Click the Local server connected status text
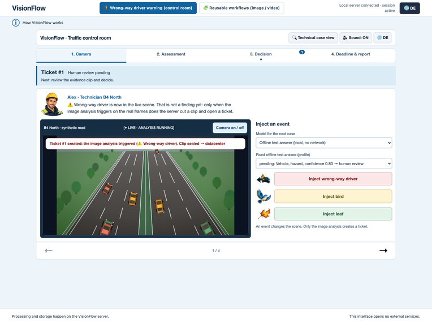 tap(367, 8)
